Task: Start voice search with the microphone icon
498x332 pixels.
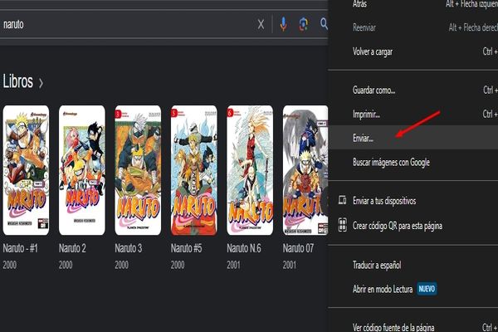Action: (283, 24)
